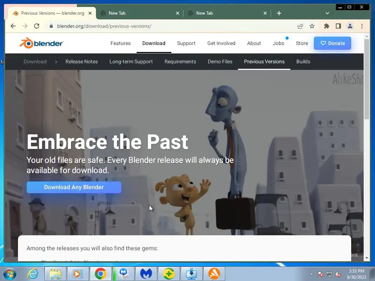The image size is (375, 281).
Task: Close the second New Tab
Action: pyautogui.click(x=265, y=13)
